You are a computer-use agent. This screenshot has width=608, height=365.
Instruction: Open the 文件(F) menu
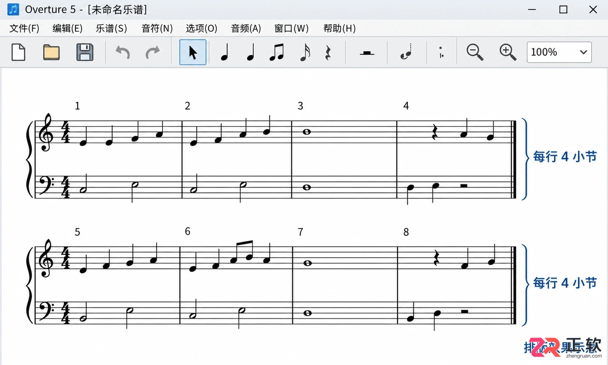[24, 28]
